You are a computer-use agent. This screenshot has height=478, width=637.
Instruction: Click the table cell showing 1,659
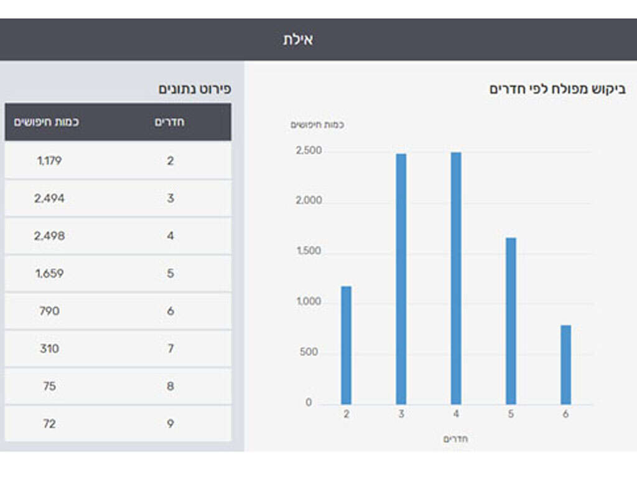coord(50,273)
